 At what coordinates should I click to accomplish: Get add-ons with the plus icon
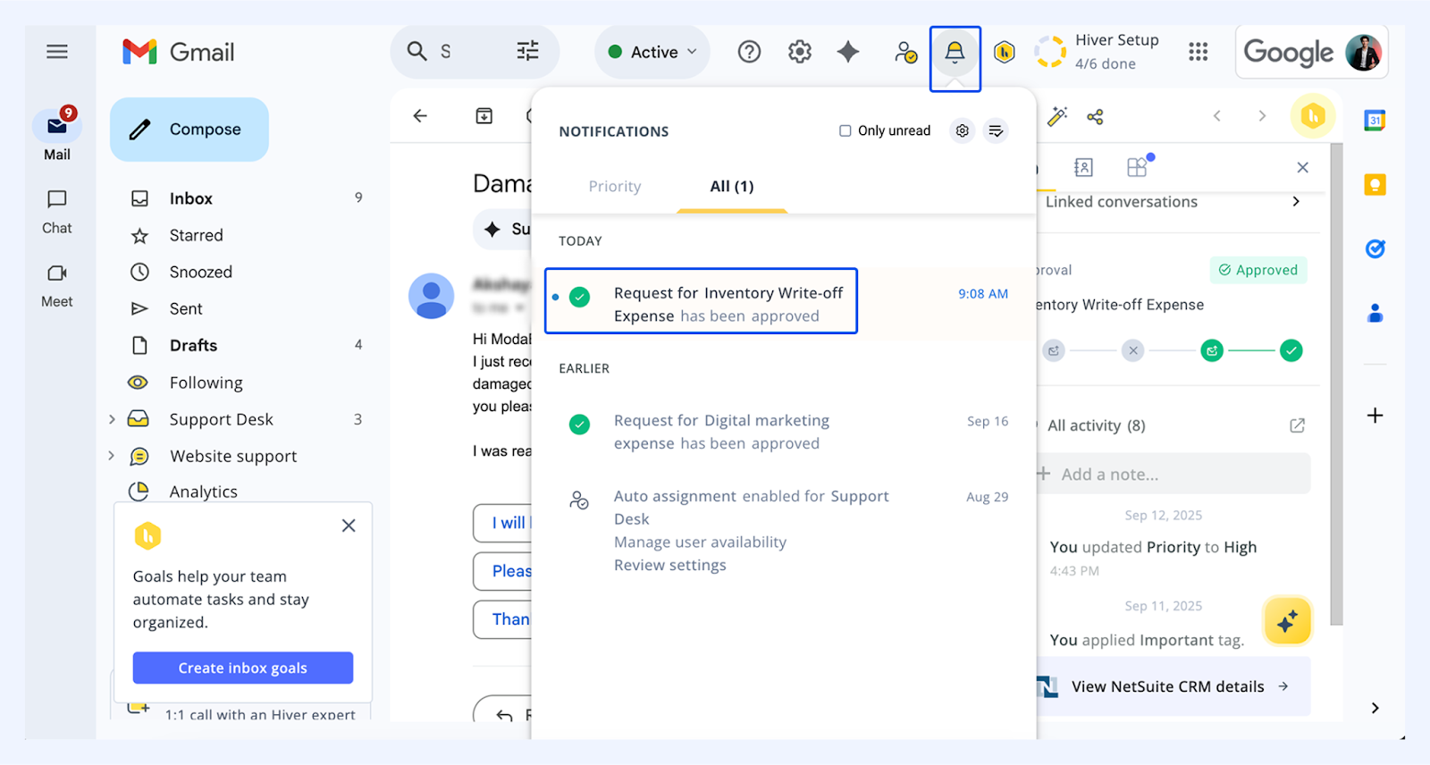click(1375, 415)
